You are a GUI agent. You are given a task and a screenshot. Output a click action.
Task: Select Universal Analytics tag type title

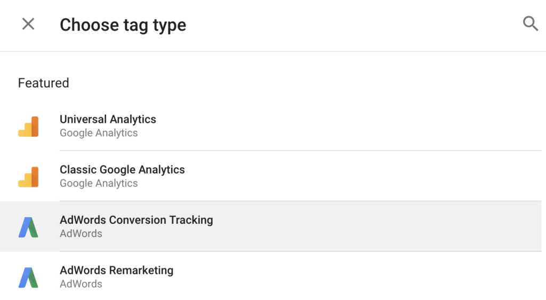coord(108,119)
